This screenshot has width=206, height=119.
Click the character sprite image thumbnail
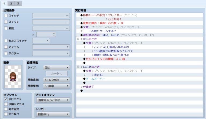(13, 76)
